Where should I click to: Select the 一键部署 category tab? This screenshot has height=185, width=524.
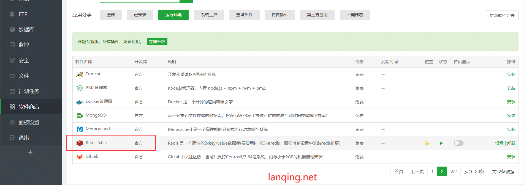tap(355, 15)
